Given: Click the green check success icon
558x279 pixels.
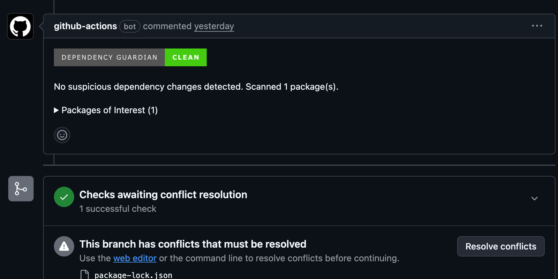Looking at the screenshot, I should (x=64, y=197).
